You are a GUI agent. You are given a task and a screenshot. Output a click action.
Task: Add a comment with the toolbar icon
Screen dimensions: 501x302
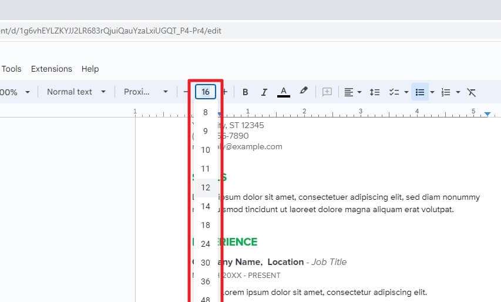(x=327, y=92)
